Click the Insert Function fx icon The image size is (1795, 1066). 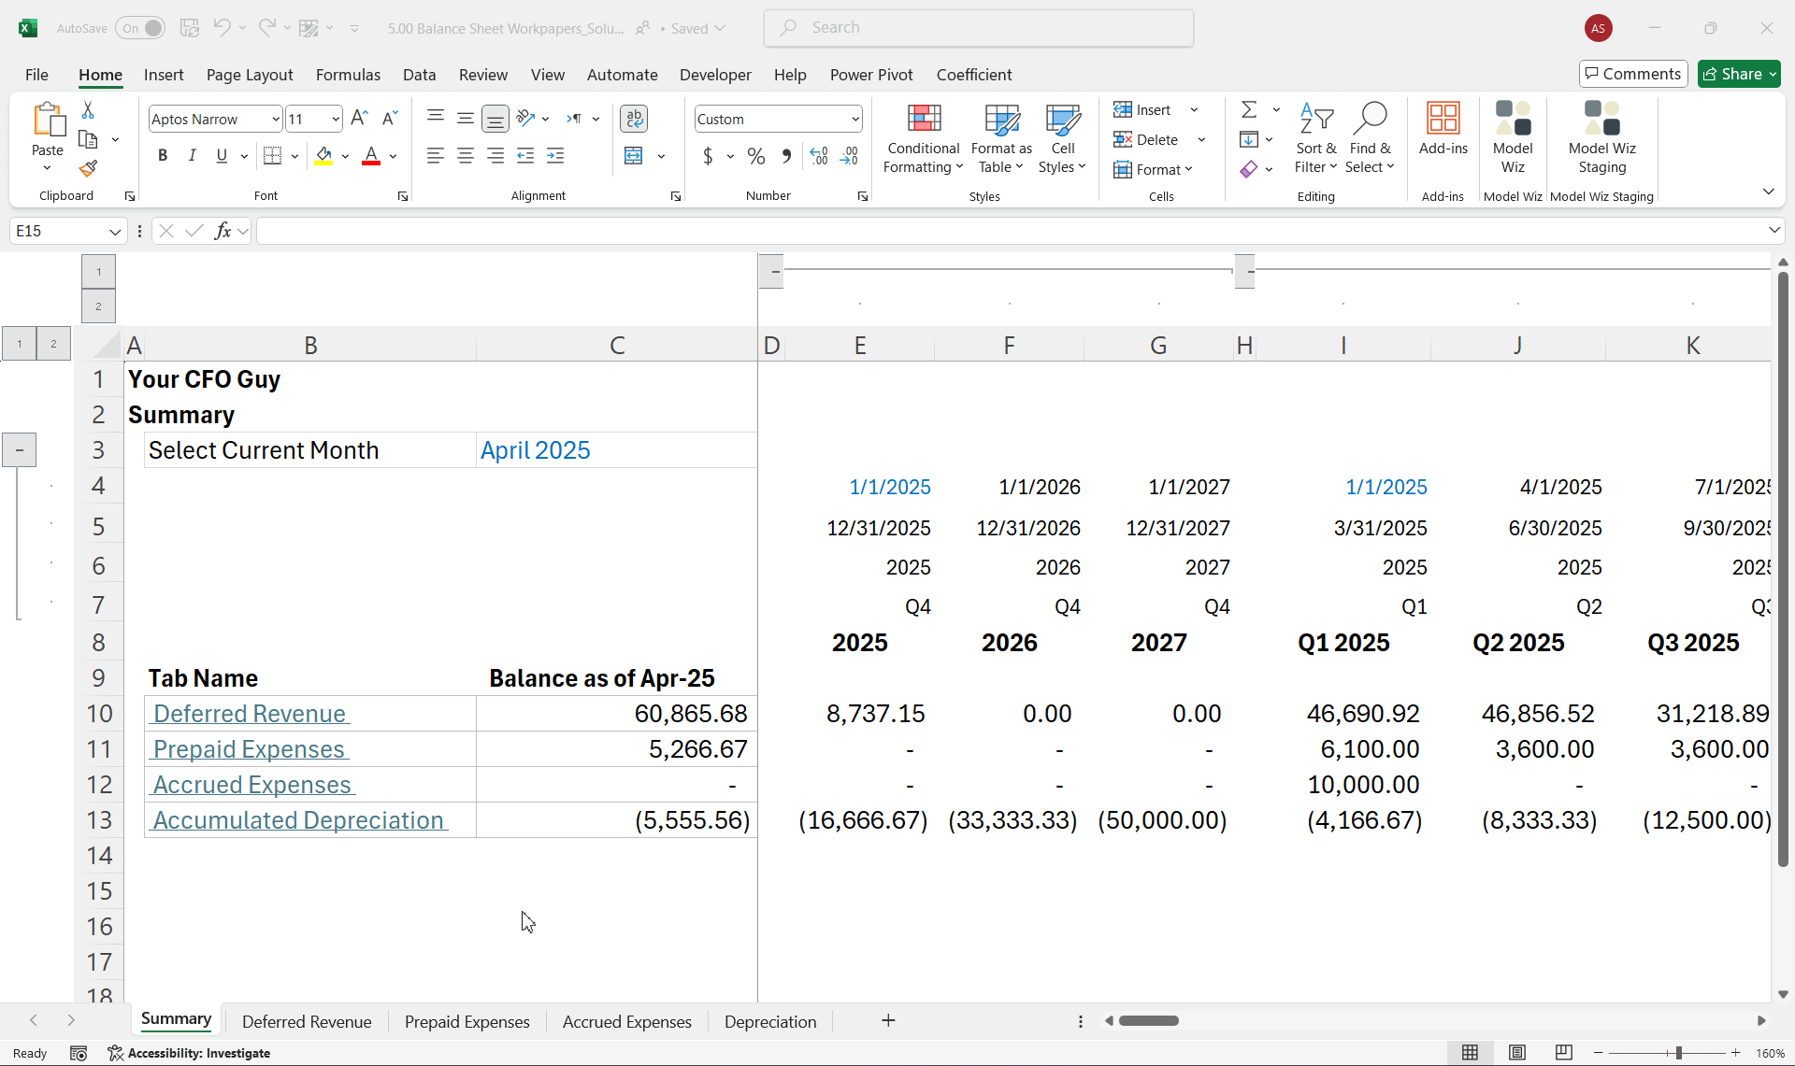(223, 231)
